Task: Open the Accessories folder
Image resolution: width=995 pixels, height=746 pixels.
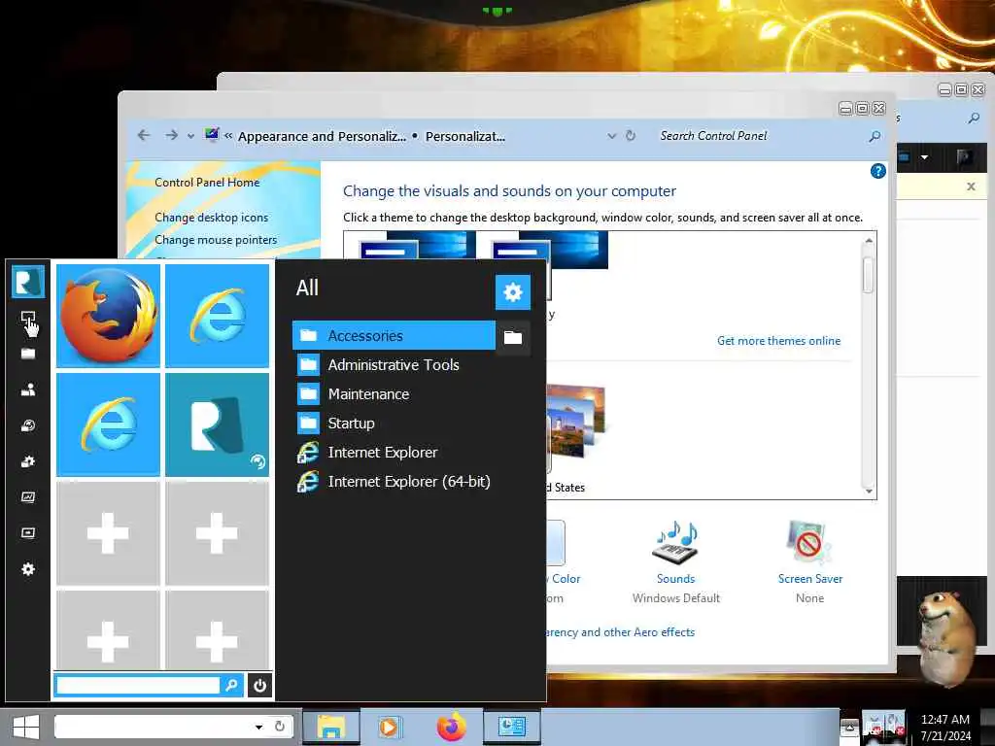Action: [x=394, y=335]
